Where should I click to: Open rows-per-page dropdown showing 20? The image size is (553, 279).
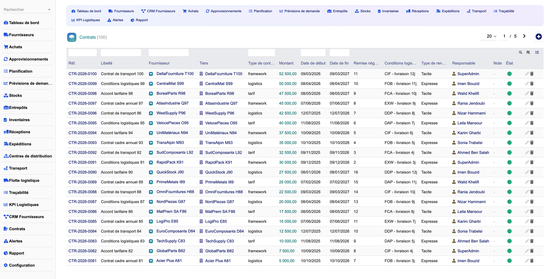coord(489,36)
